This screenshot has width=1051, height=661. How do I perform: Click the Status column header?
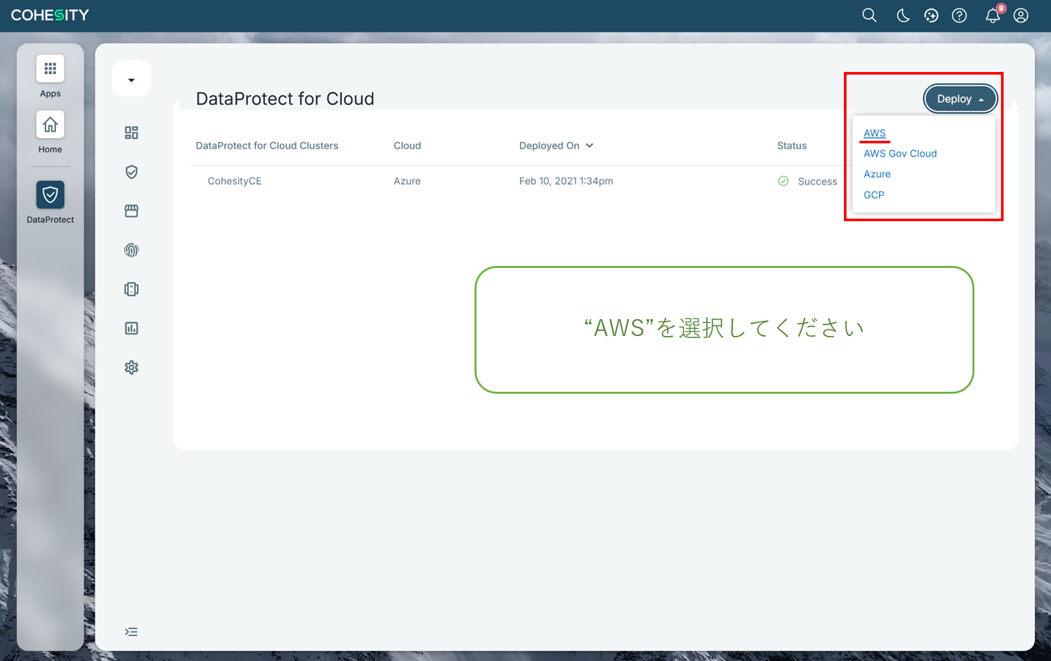[791, 146]
